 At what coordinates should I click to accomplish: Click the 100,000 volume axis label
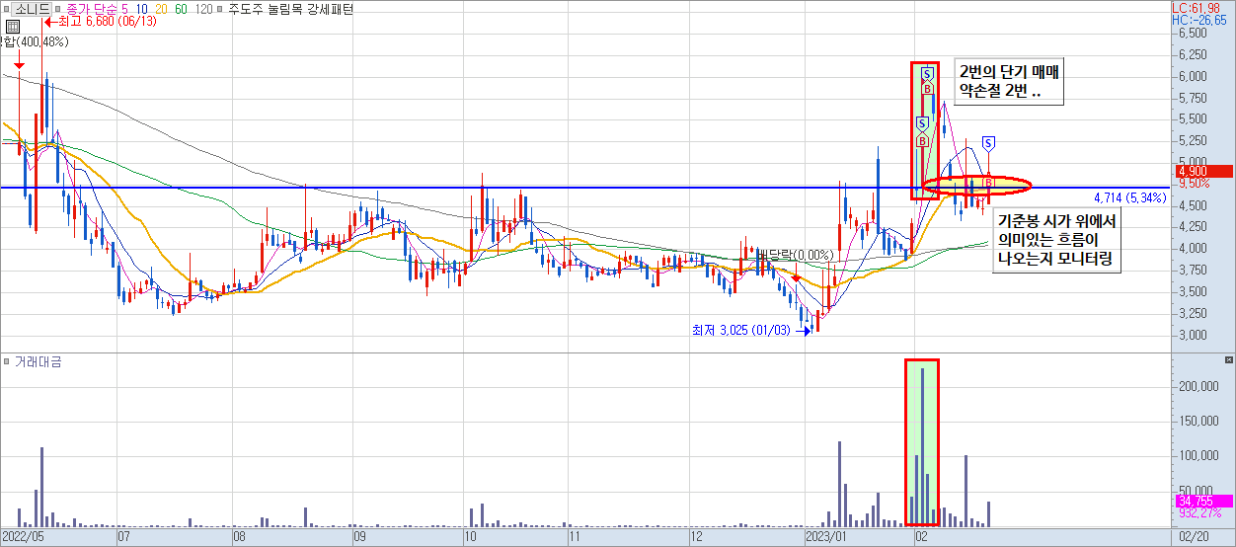pyautogui.click(x=1198, y=456)
